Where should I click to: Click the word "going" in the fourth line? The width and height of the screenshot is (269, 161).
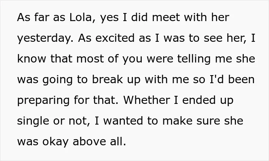pos(58,80)
